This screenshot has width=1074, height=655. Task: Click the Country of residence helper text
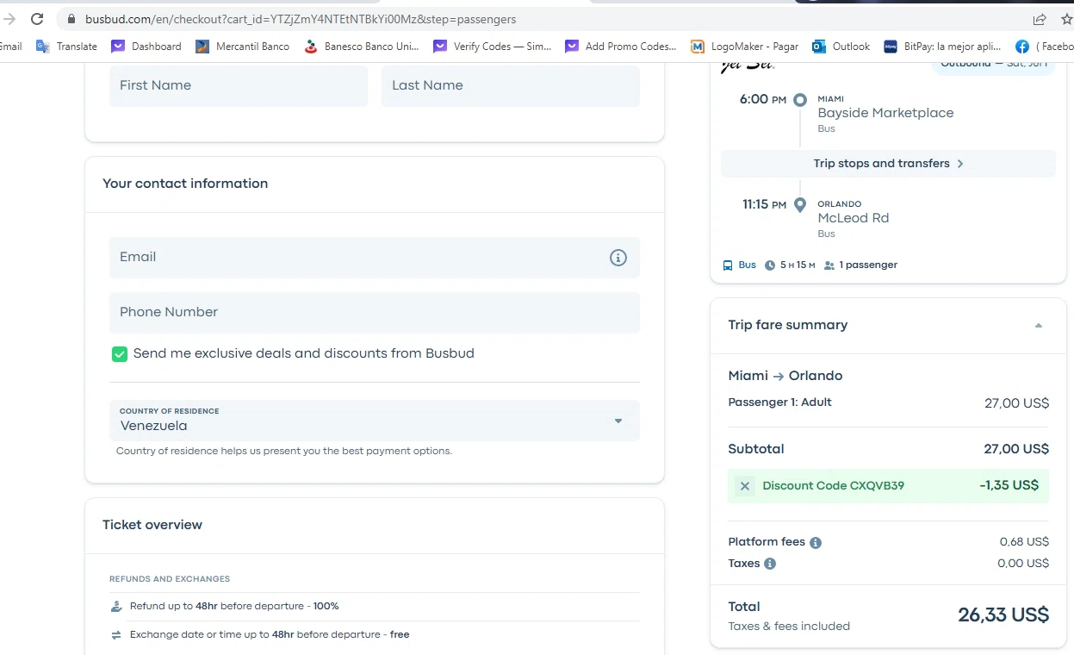click(x=284, y=451)
